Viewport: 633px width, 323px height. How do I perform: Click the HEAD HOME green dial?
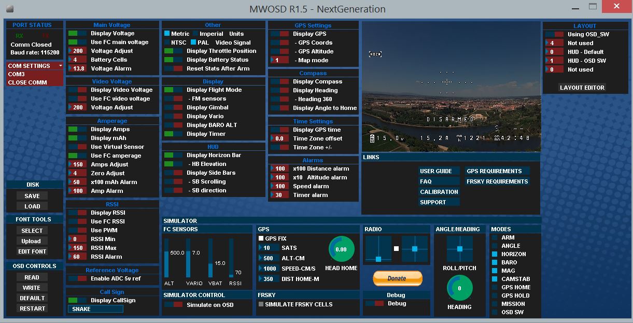tap(341, 249)
